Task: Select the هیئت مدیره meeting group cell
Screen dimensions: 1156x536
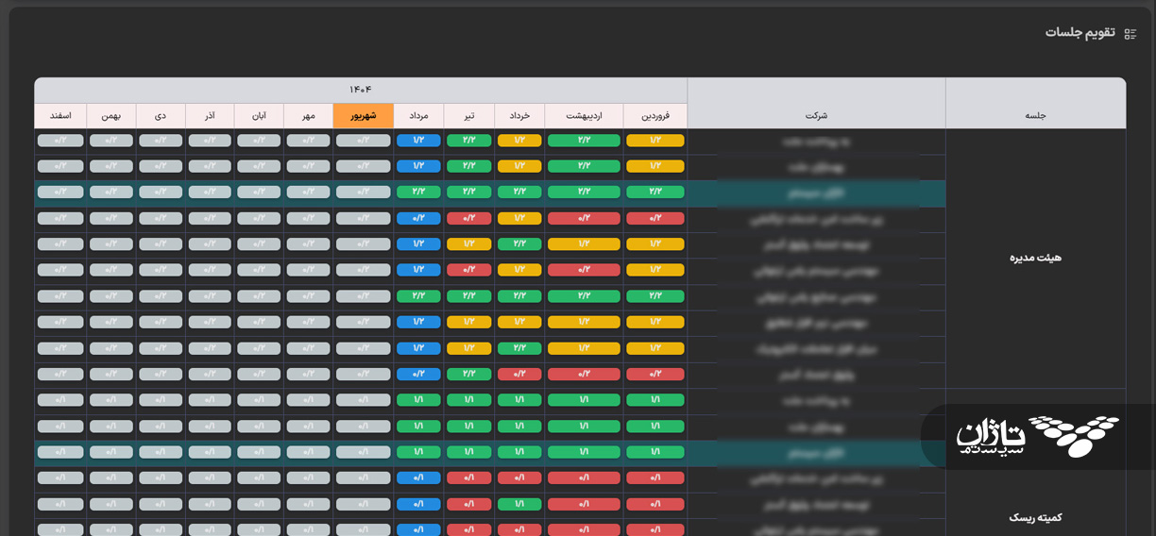Action: (x=1035, y=258)
